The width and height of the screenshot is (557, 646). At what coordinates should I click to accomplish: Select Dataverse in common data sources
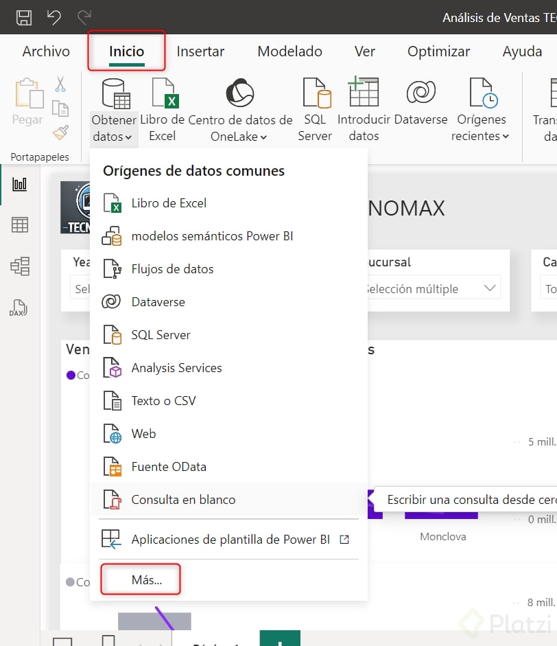coord(228,302)
